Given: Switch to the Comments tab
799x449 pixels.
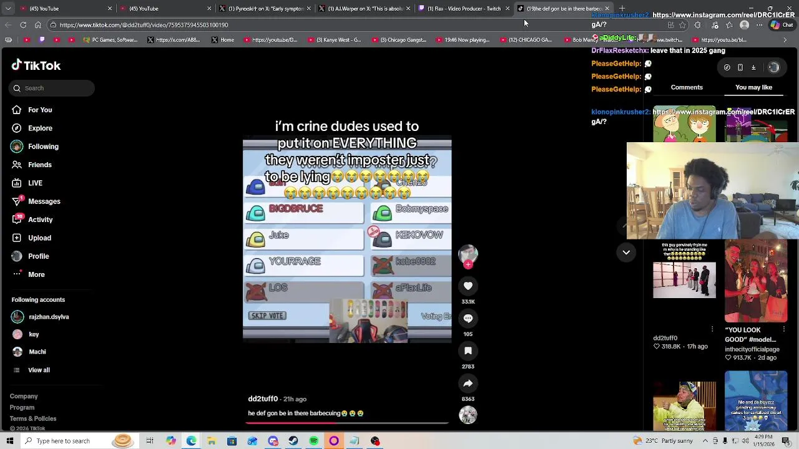Looking at the screenshot, I should coord(687,87).
